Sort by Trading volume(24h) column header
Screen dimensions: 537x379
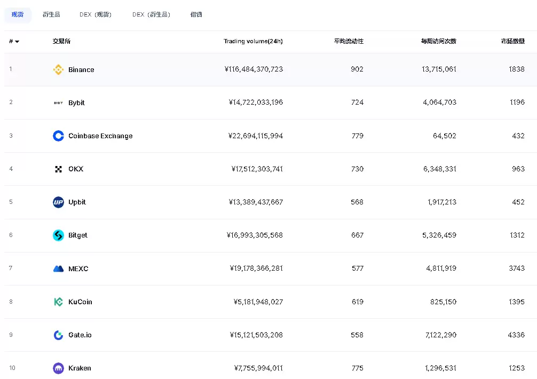(253, 41)
